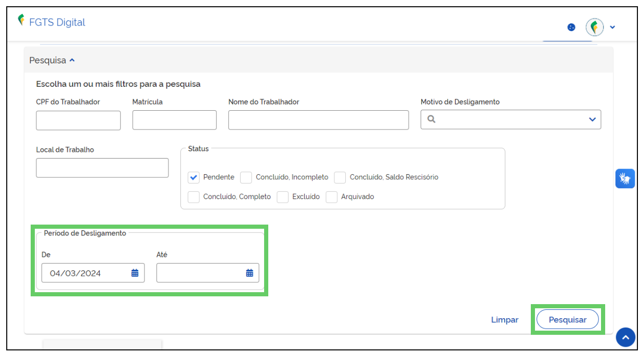The height and width of the screenshot is (353, 640).
Task: Click the round blue dotted header icon
Action: click(571, 27)
